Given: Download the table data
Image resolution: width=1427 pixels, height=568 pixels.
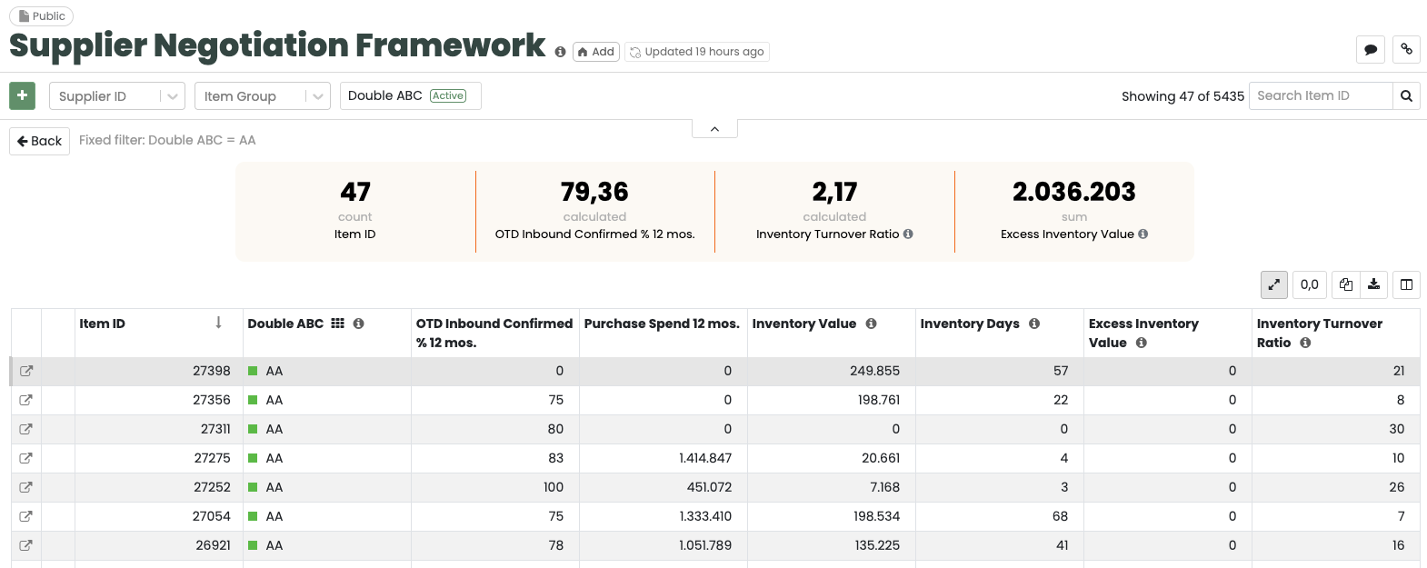Looking at the screenshot, I should click(x=1373, y=284).
